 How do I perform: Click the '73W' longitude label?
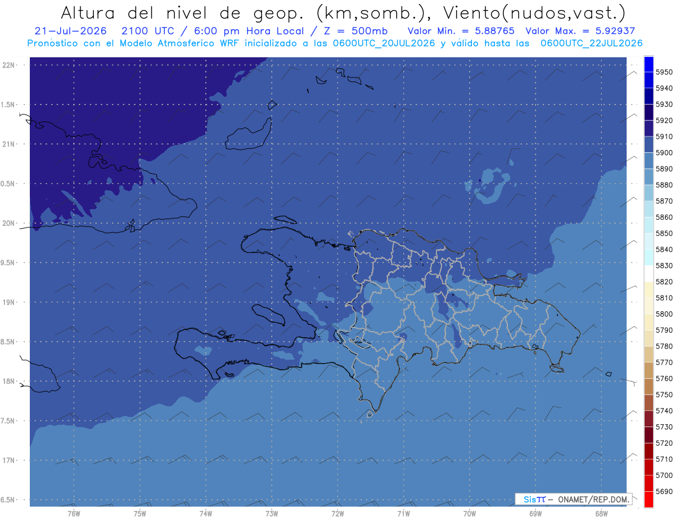pos(272,514)
